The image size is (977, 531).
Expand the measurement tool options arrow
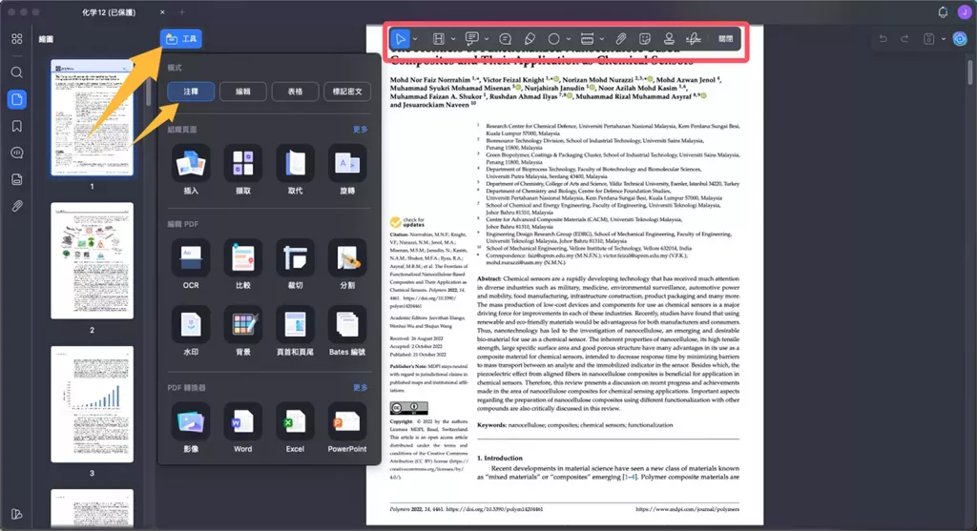coord(602,39)
